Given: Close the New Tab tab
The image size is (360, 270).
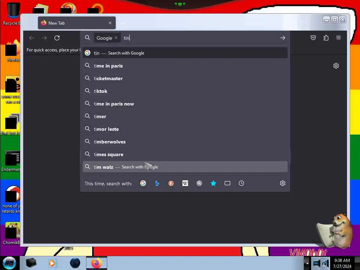Looking at the screenshot, I should (110, 23).
